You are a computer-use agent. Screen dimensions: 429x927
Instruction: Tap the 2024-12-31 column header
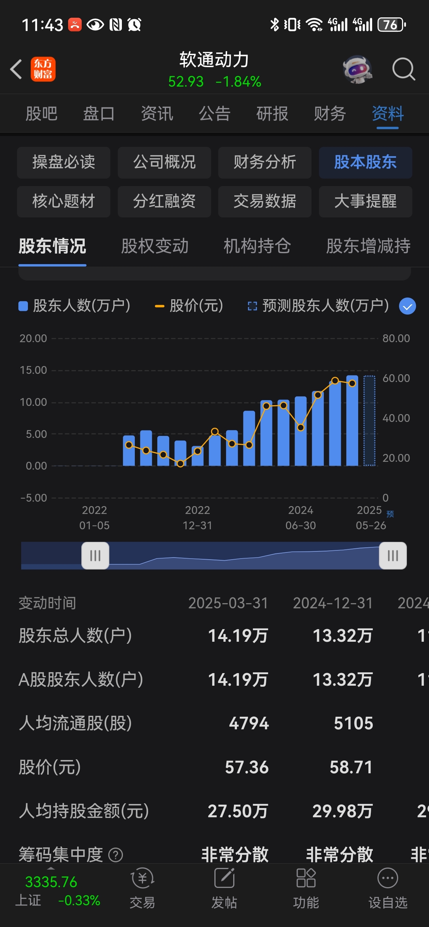[333, 603]
